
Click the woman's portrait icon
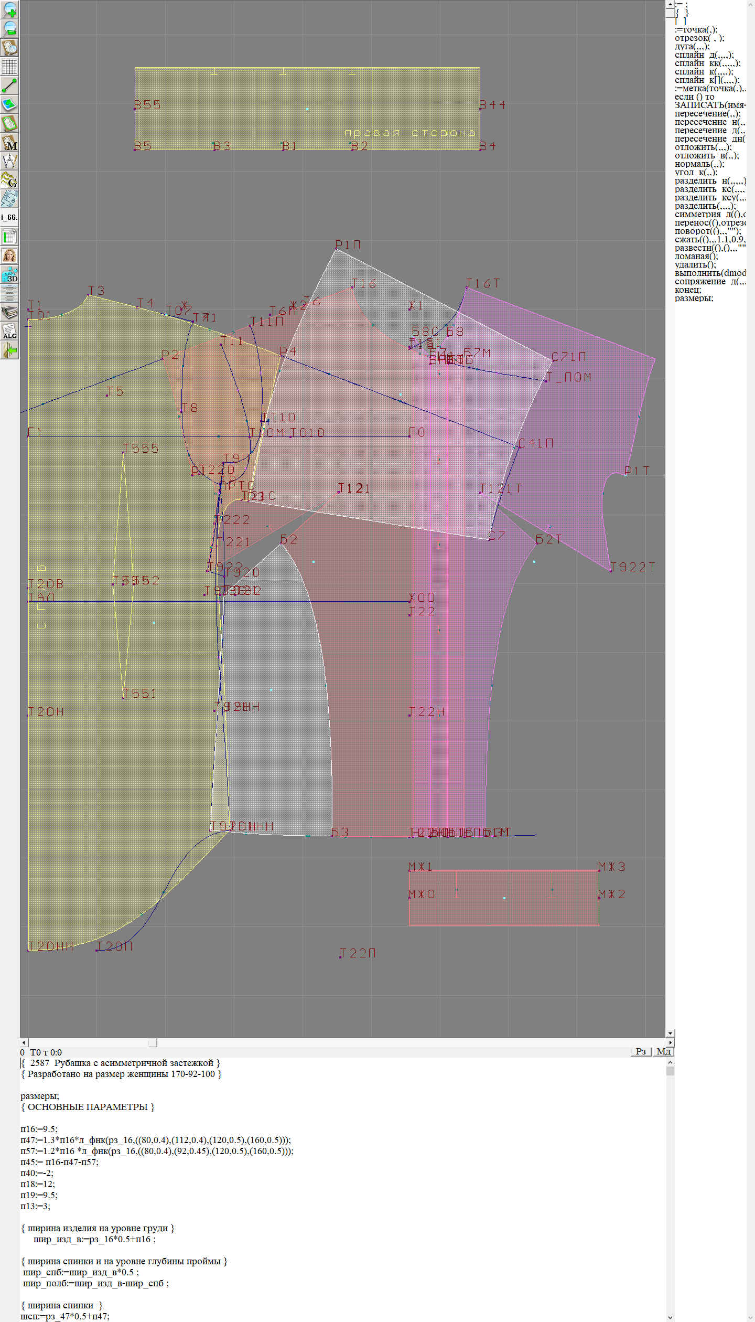[9, 255]
